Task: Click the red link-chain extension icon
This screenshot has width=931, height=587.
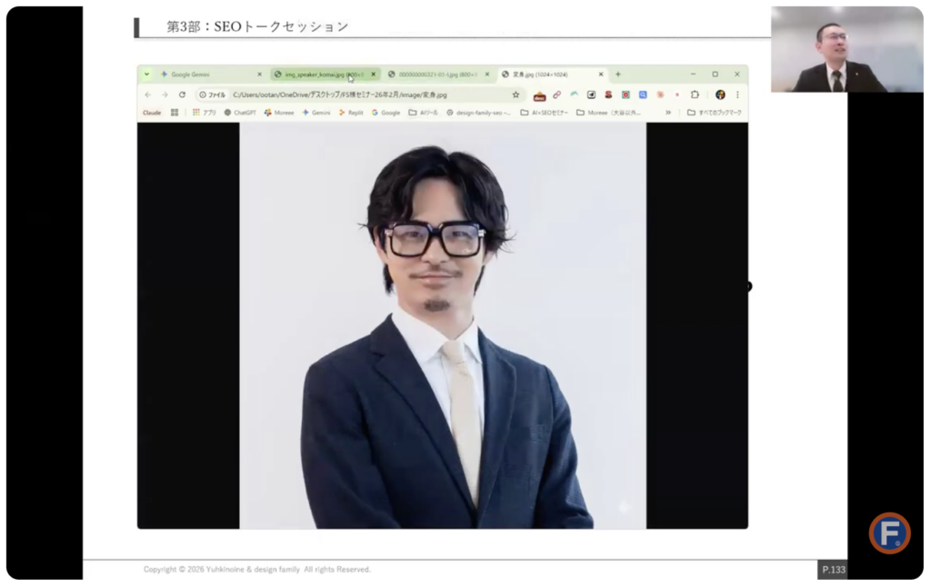Action: [556, 95]
